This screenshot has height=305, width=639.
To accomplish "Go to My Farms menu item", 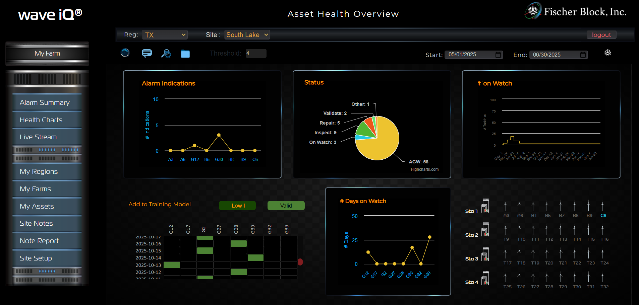I will point(47,189).
